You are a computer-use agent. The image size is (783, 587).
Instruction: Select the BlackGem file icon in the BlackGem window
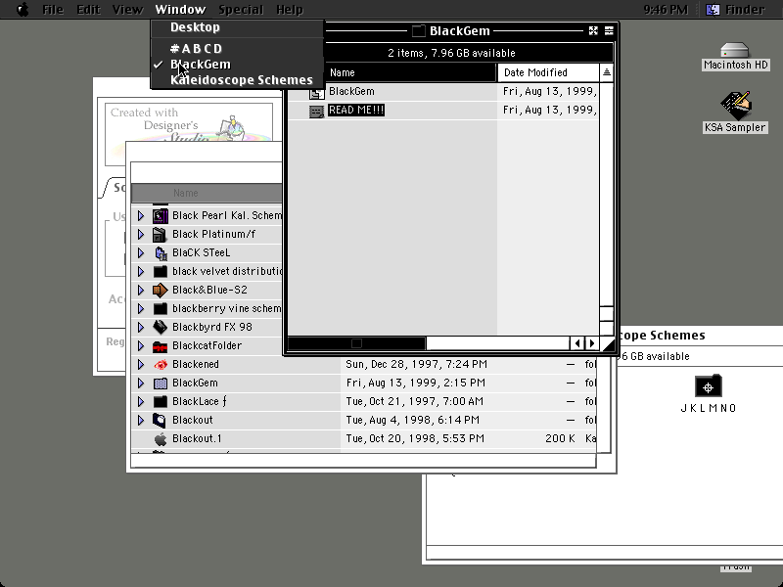pos(316,92)
